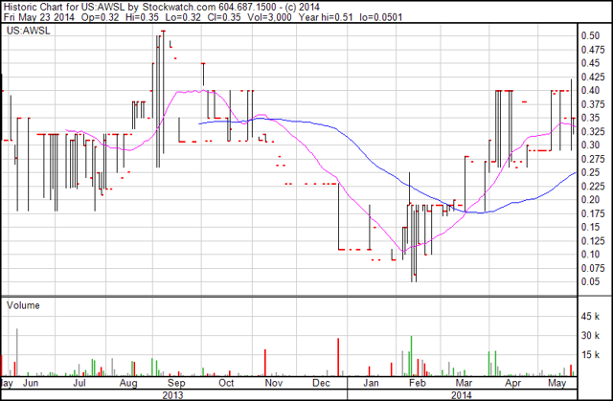613x401 pixels.
Task: Click the 0.50 price axis label
Action: click(590, 35)
